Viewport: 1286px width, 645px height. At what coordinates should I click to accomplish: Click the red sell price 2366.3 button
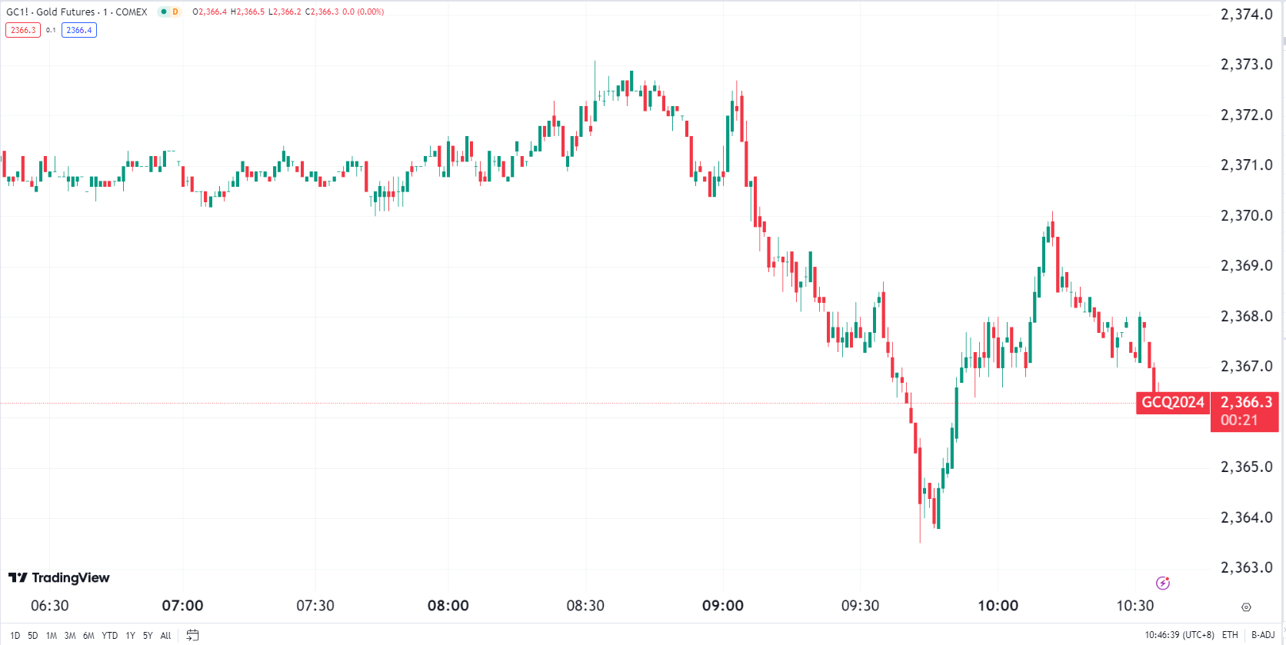22,30
